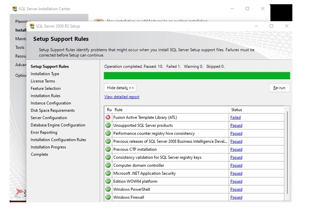
Task: Select the Installation Progress step
Action: (x=48, y=147)
